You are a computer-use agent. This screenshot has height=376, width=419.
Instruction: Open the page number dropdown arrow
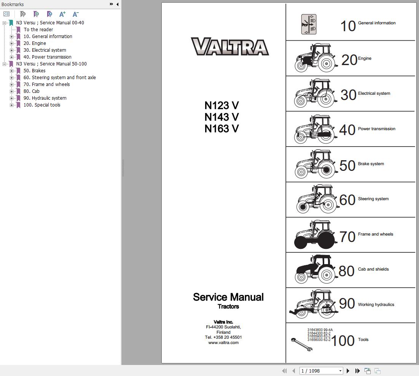coord(340,370)
